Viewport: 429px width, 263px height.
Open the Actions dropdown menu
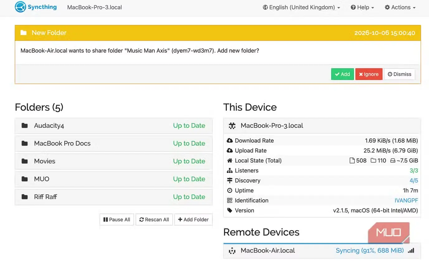[400, 7]
